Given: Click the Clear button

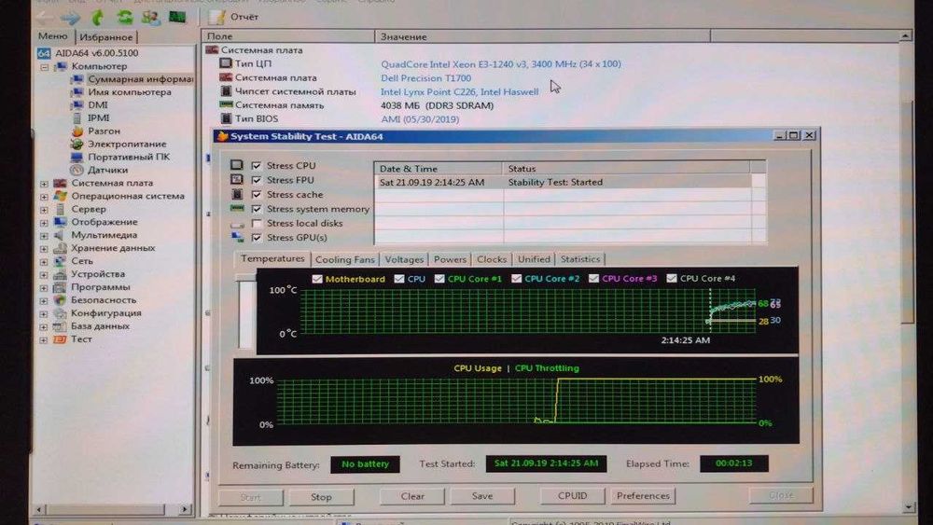Looking at the screenshot, I should [412, 496].
